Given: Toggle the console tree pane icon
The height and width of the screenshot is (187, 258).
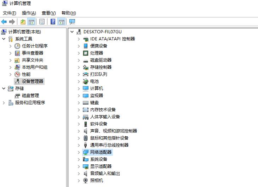Looking at the screenshot, I should click(x=31, y=22).
